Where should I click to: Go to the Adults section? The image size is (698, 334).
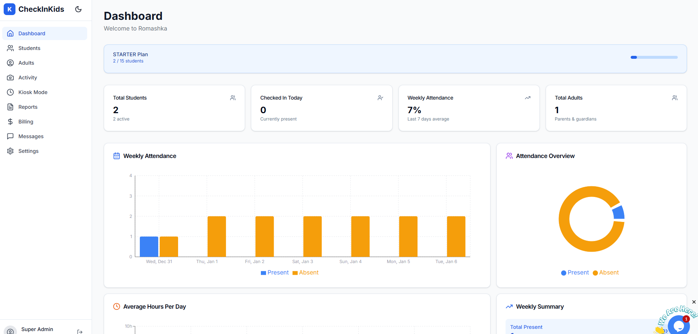[x=26, y=63]
